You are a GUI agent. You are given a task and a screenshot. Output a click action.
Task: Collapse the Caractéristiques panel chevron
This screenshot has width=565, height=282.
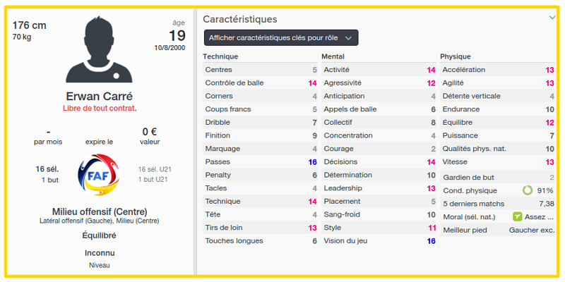[x=552, y=17]
